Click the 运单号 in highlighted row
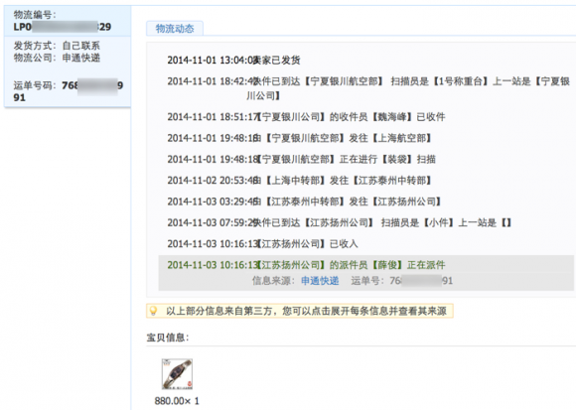The image size is (576, 410). [x=401, y=281]
